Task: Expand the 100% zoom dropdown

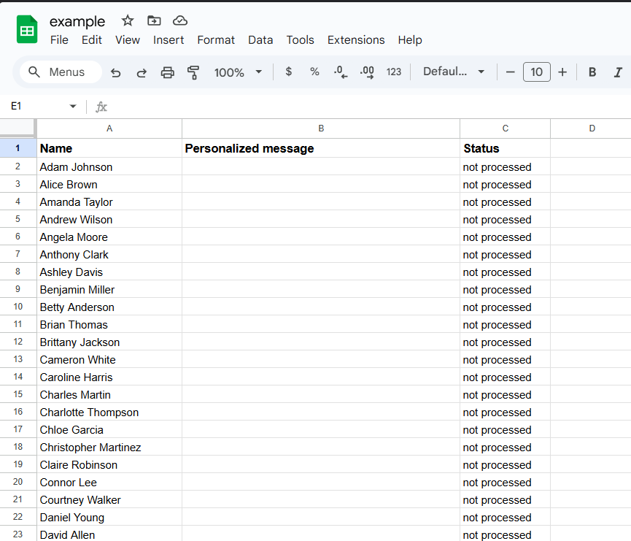Action: coord(258,72)
